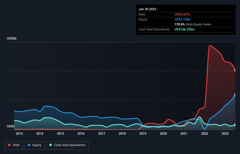240x154 pixels.
Task: Click the 2020 x-axis label
Action: click(x=163, y=134)
